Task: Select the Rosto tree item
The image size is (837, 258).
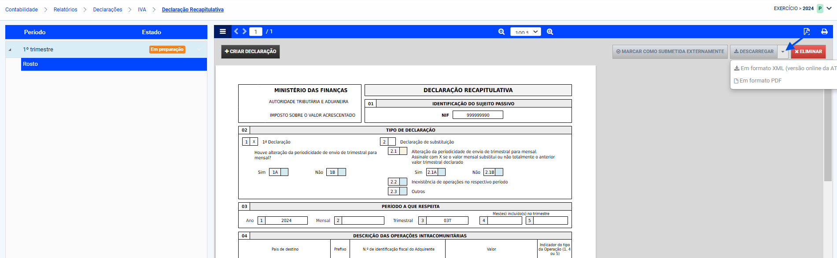Action: 114,64
